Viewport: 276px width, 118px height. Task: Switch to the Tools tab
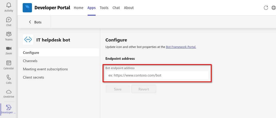coord(104,8)
